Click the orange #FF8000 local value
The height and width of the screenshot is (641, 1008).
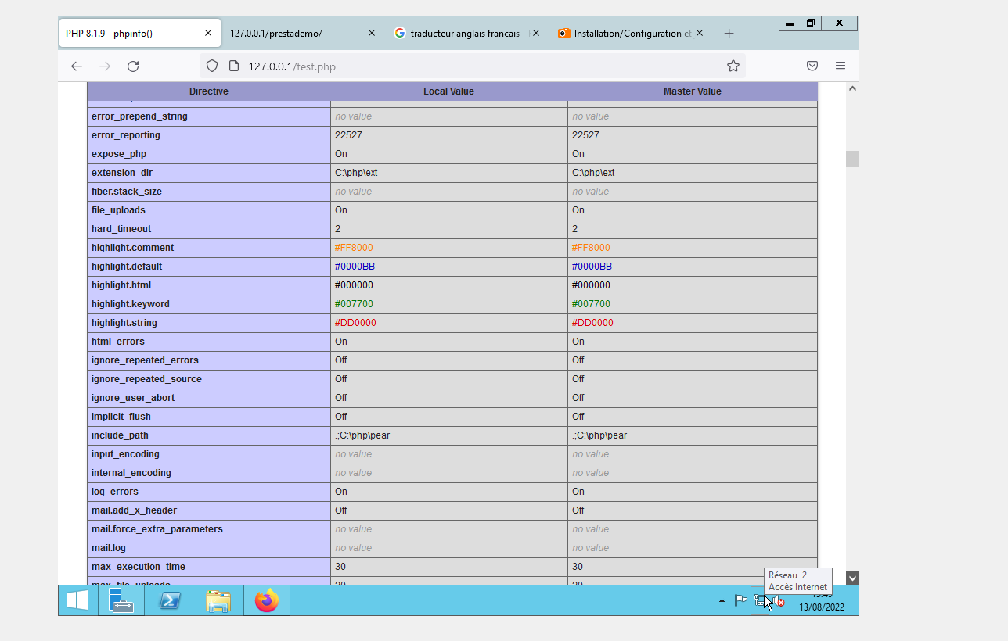click(354, 248)
